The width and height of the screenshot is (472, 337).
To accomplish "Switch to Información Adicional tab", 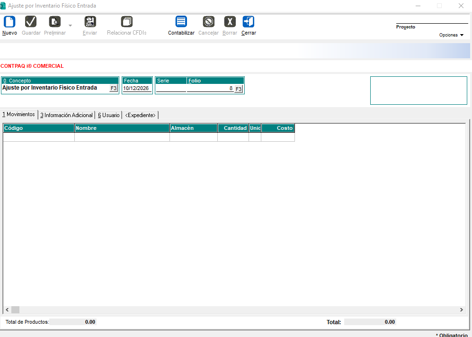I will tap(67, 115).
